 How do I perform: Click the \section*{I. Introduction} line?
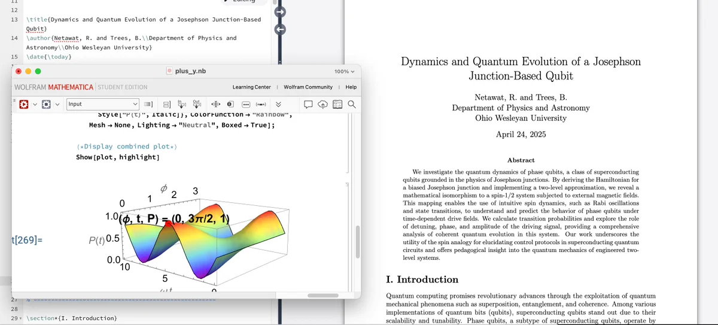71,318
